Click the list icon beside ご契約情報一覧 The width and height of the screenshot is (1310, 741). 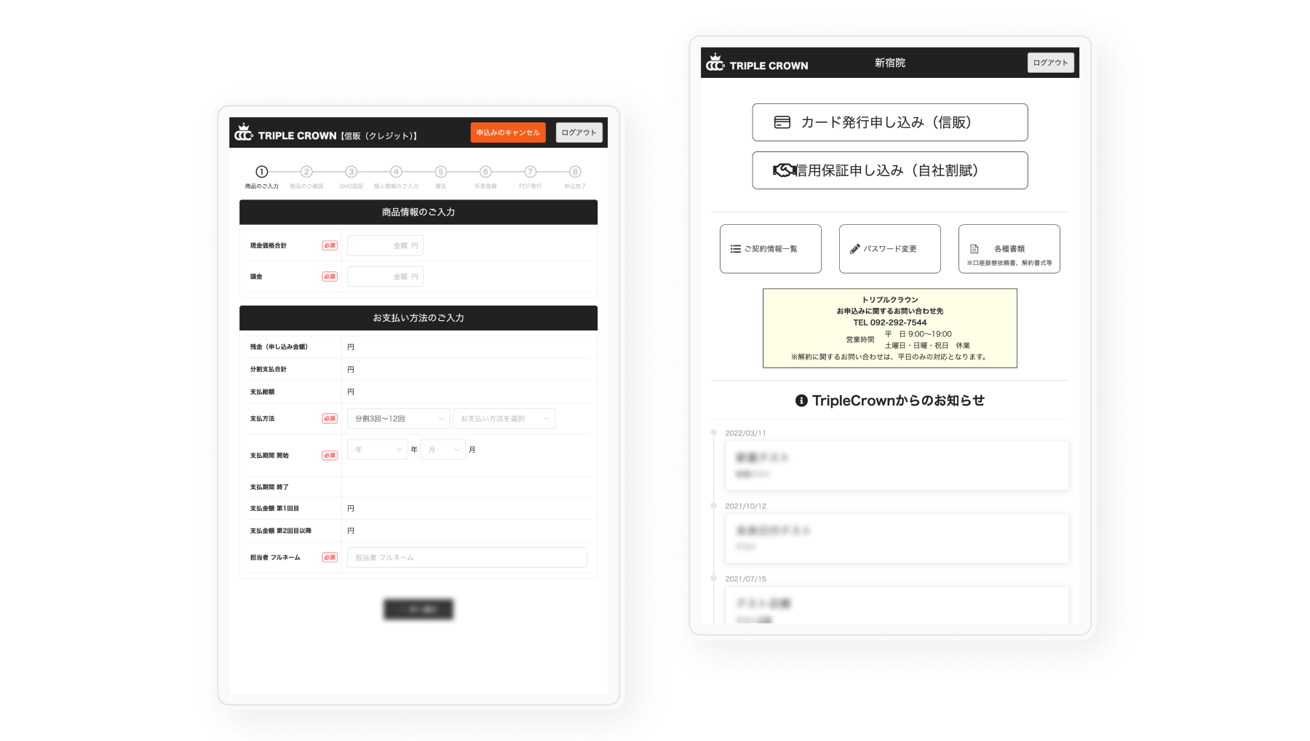pyautogui.click(x=735, y=249)
